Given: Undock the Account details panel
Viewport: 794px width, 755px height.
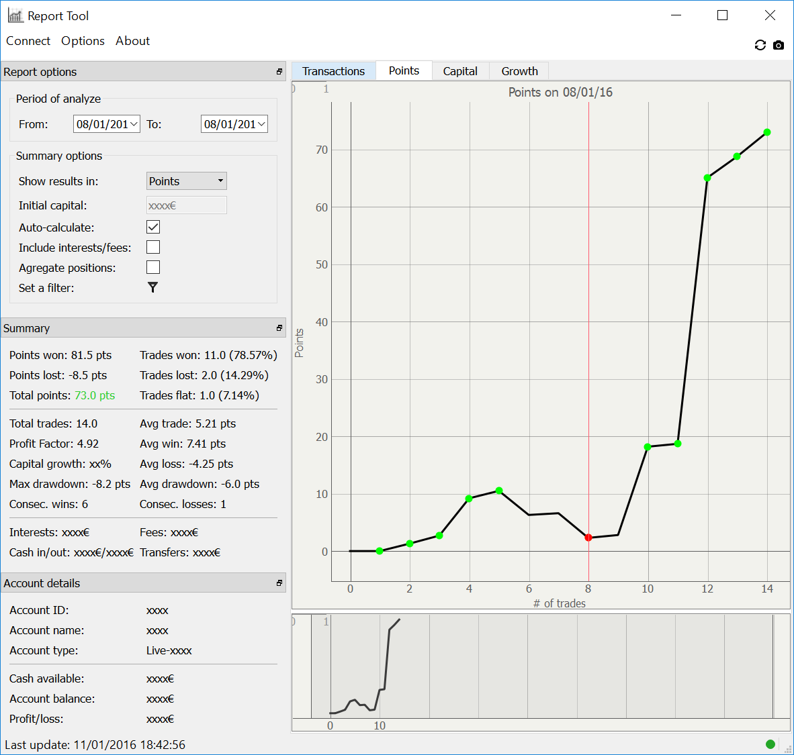Looking at the screenshot, I should coord(279,583).
